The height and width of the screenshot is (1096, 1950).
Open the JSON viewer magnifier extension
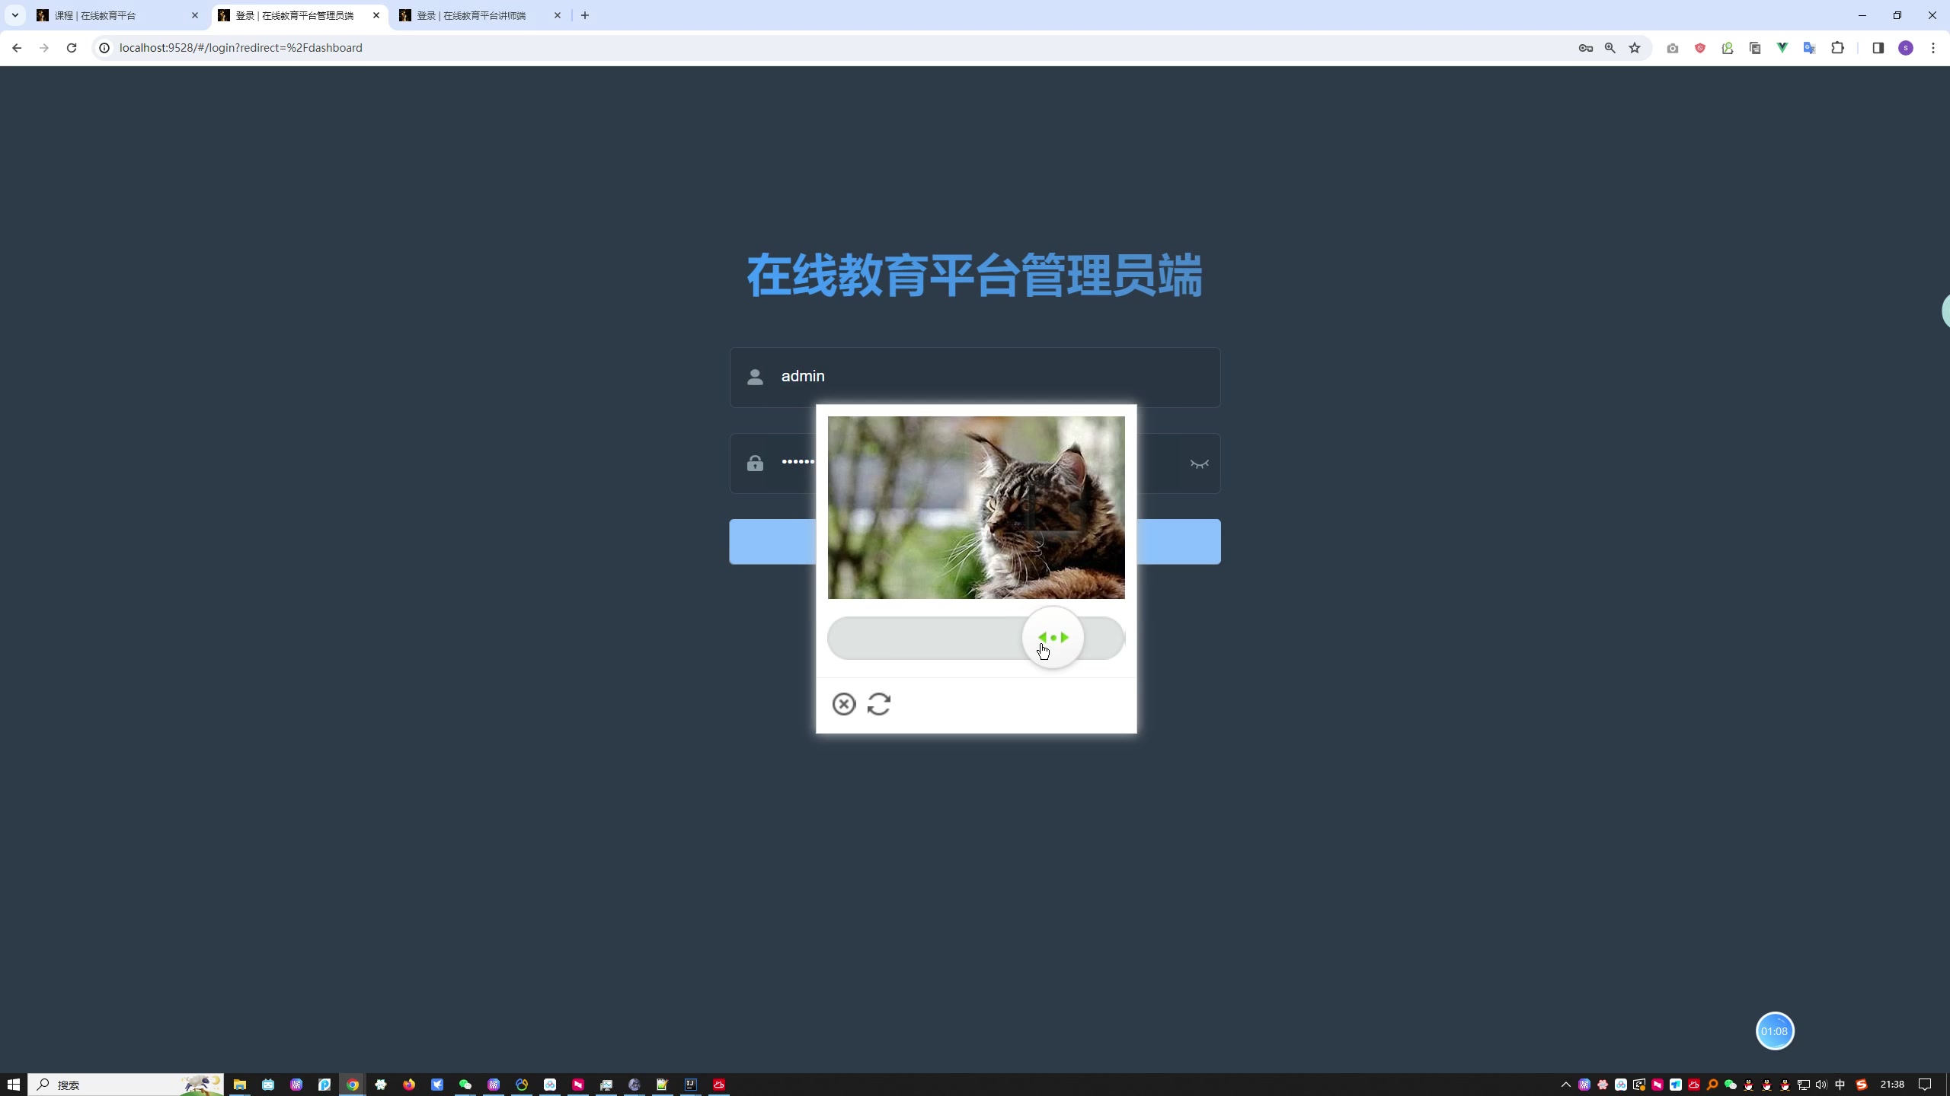click(x=1728, y=48)
